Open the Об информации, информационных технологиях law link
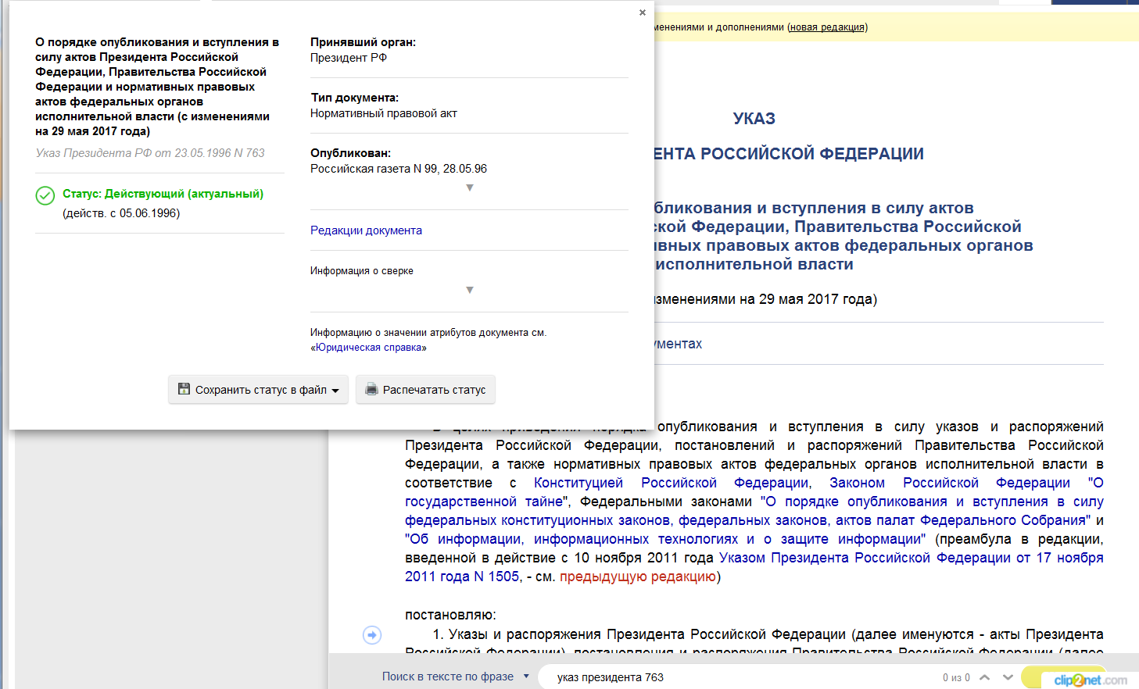1139x689 pixels. pyautogui.click(x=664, y=539)
